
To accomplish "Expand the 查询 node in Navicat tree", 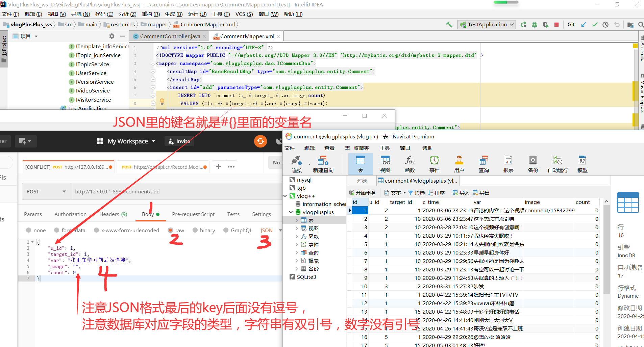I will 297,252.
